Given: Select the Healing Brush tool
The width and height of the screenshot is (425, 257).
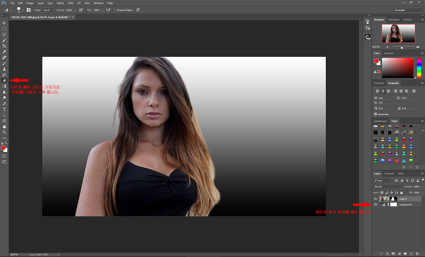Looking at the screenshot, I should [x=4, y=57].
